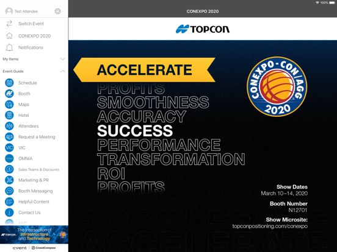Tap the Infrastructure and Technology banner ad

34,234
